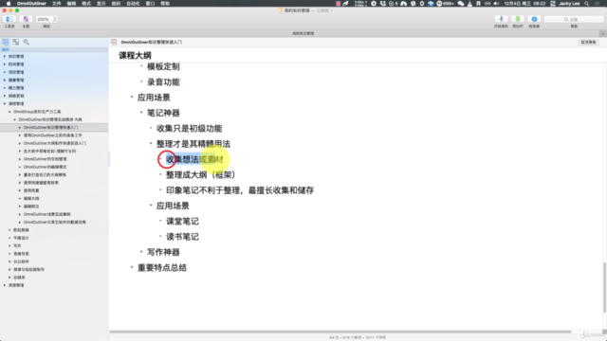Open the 帮助 menu

[x=165, y=4]
